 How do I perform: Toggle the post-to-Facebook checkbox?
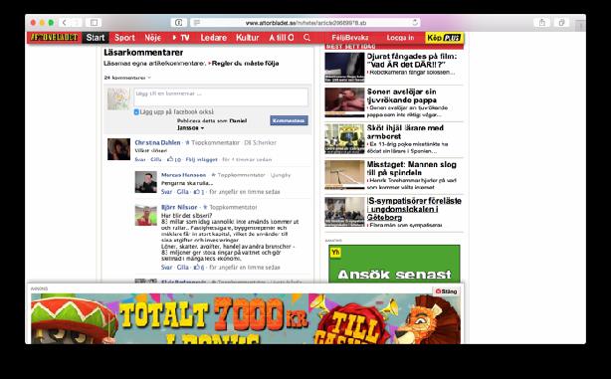(136, 112)
